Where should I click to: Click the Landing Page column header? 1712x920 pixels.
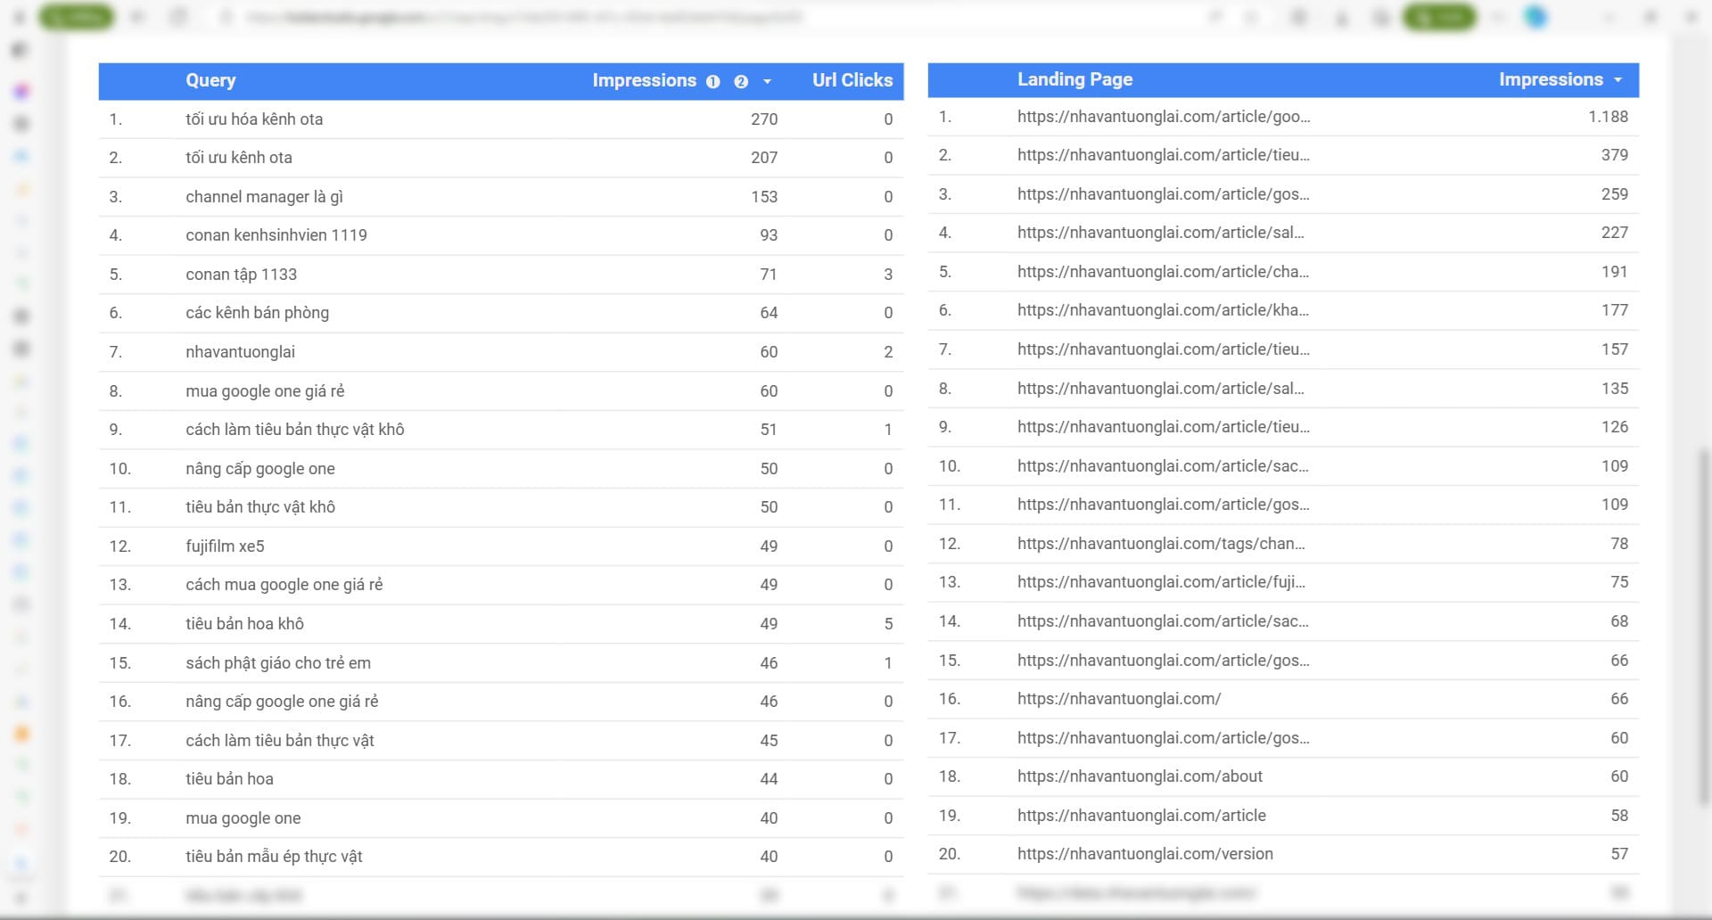1075,79
